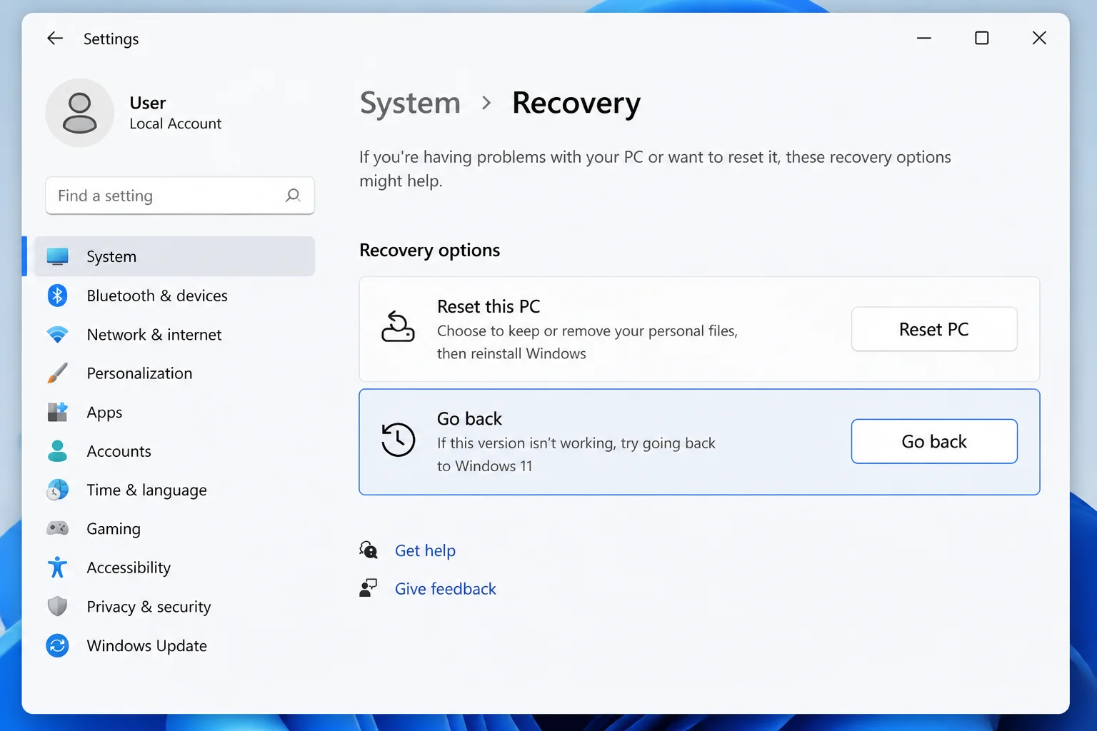Click the Personalization paintbrush icon
Screen dimensions: 1097x731
point(57,373)
